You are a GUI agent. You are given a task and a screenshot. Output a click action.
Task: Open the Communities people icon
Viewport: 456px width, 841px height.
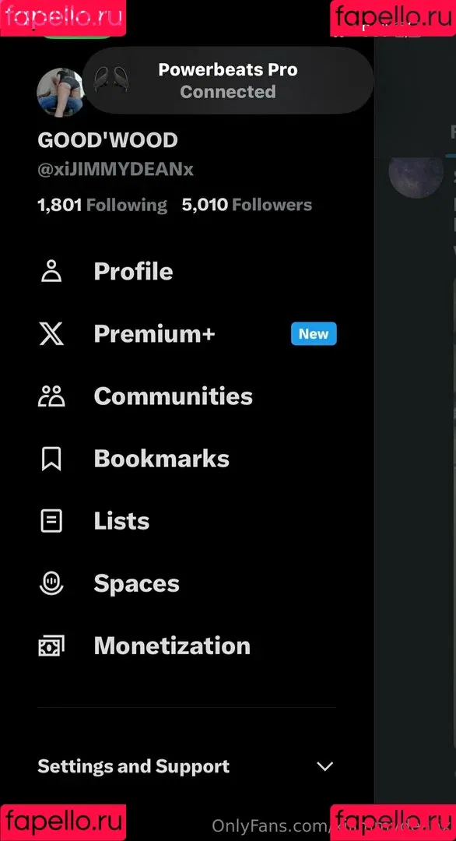click(51, 396)
